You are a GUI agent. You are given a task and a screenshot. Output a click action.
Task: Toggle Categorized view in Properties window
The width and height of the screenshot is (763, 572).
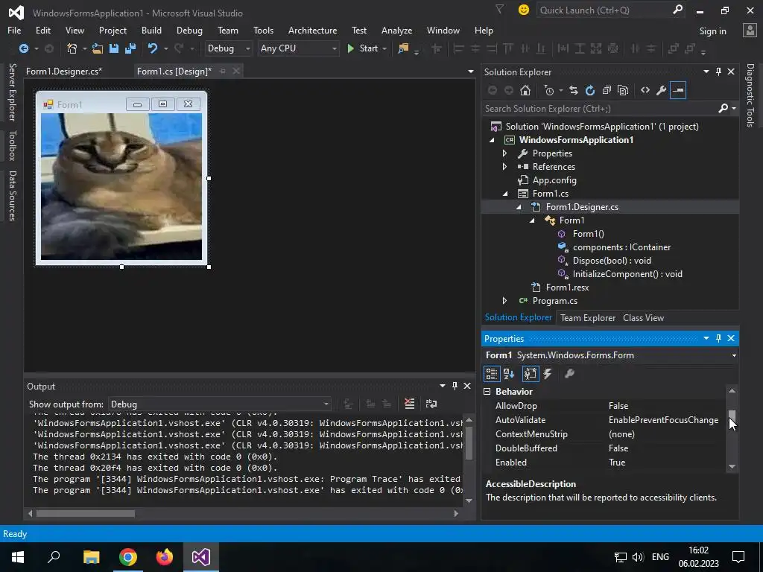click(492, 374)
